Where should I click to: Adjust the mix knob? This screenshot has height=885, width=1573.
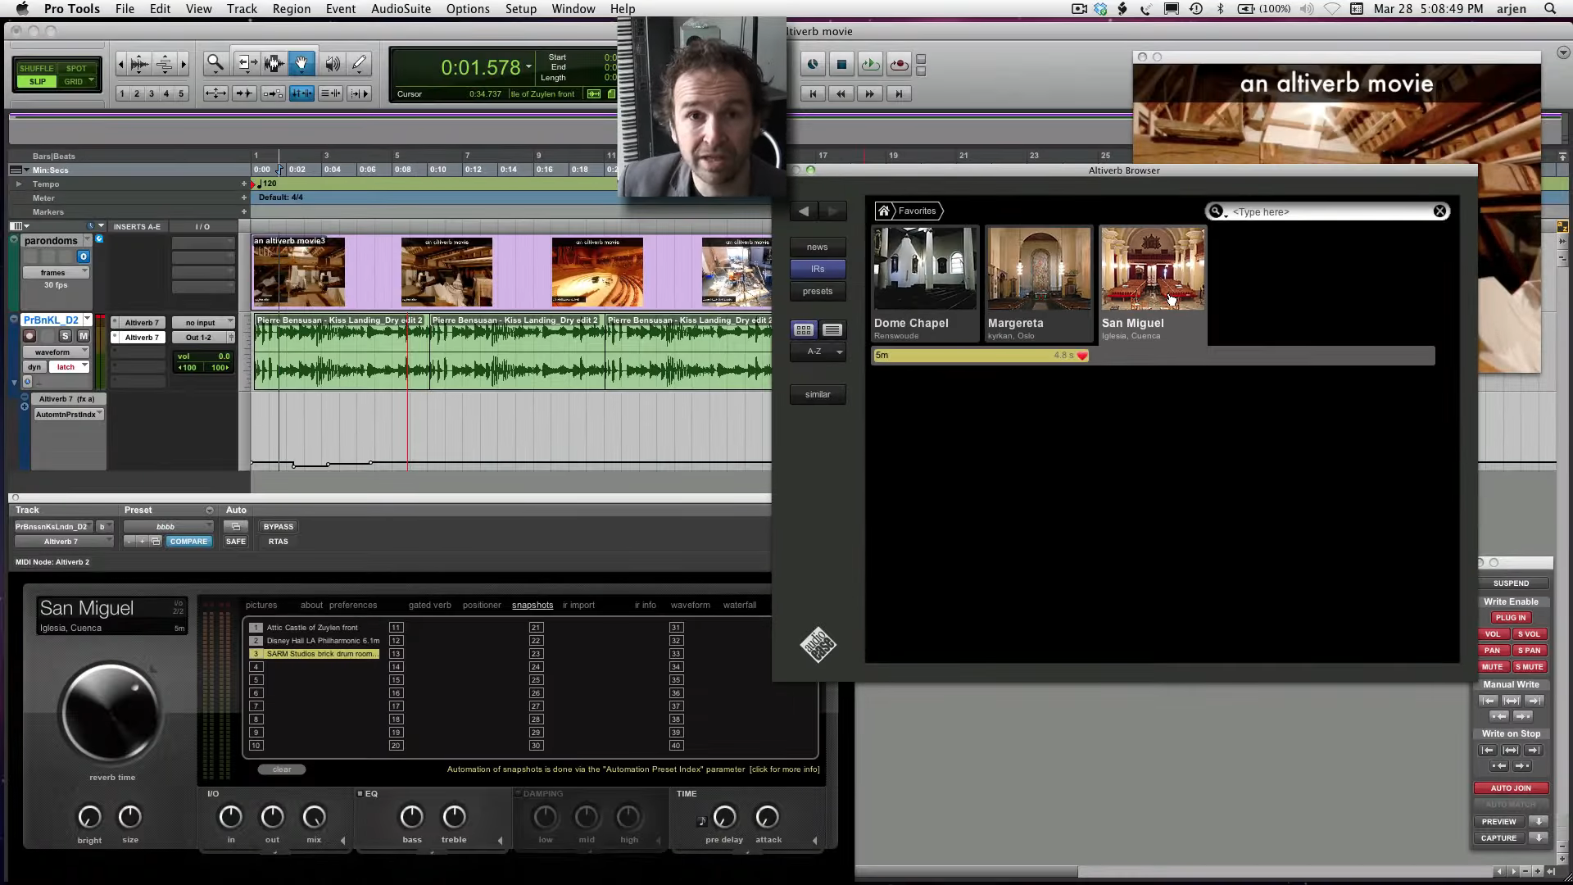(314, 817)
